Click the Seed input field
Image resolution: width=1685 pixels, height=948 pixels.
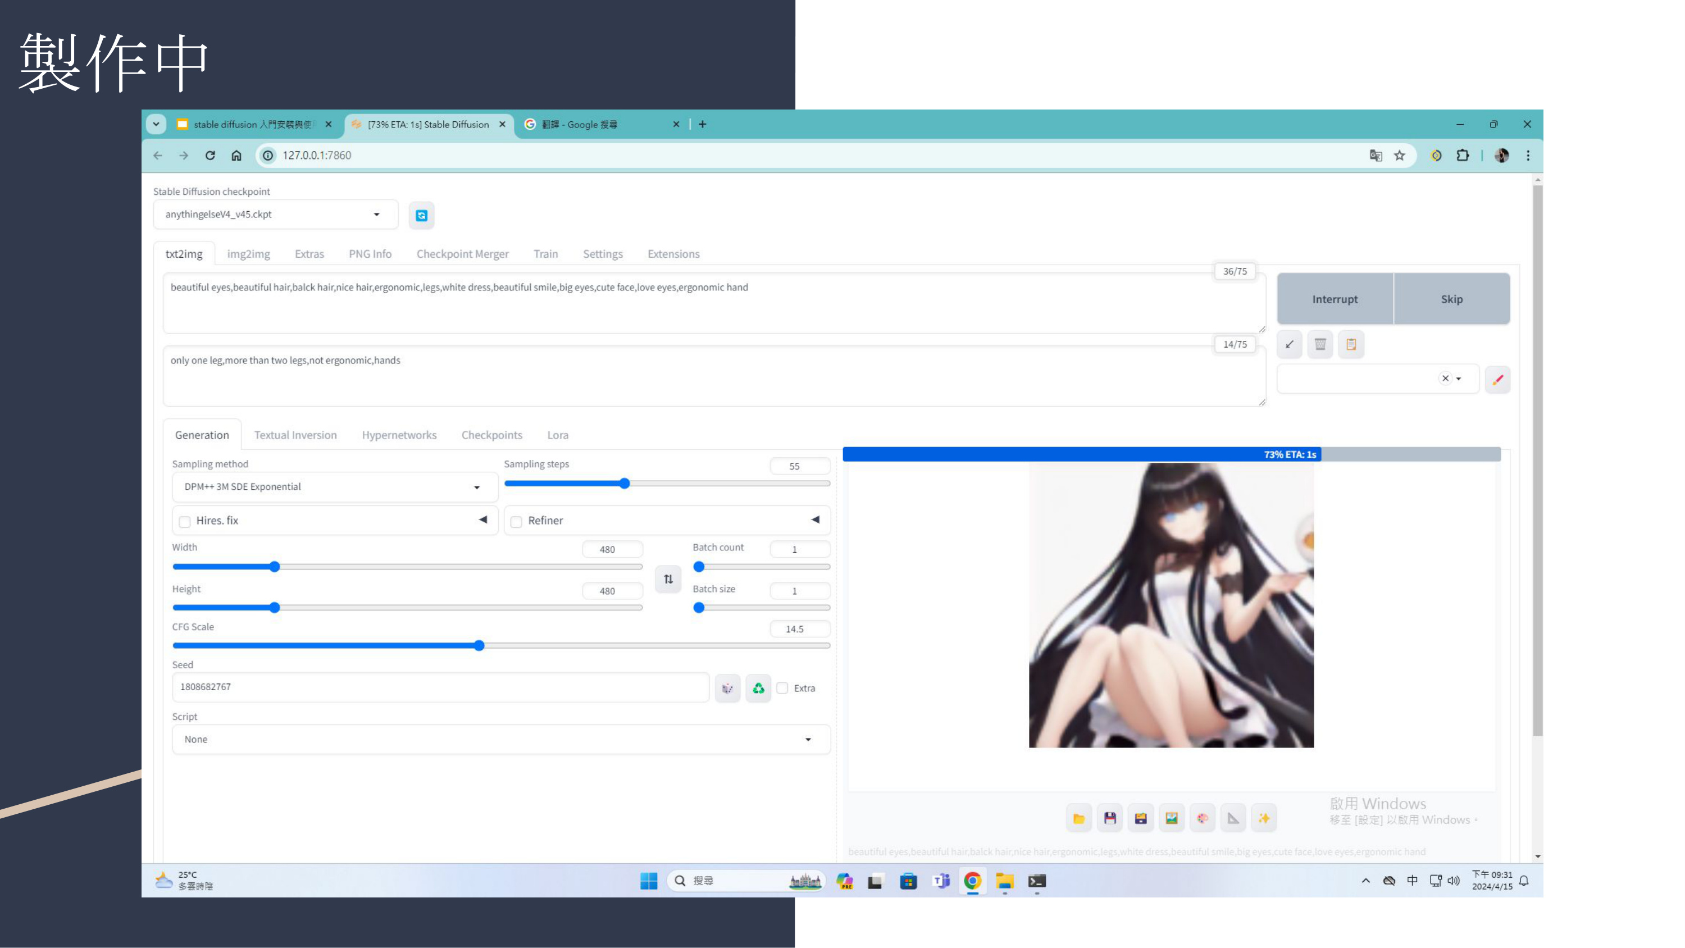[x=440, y=687]
